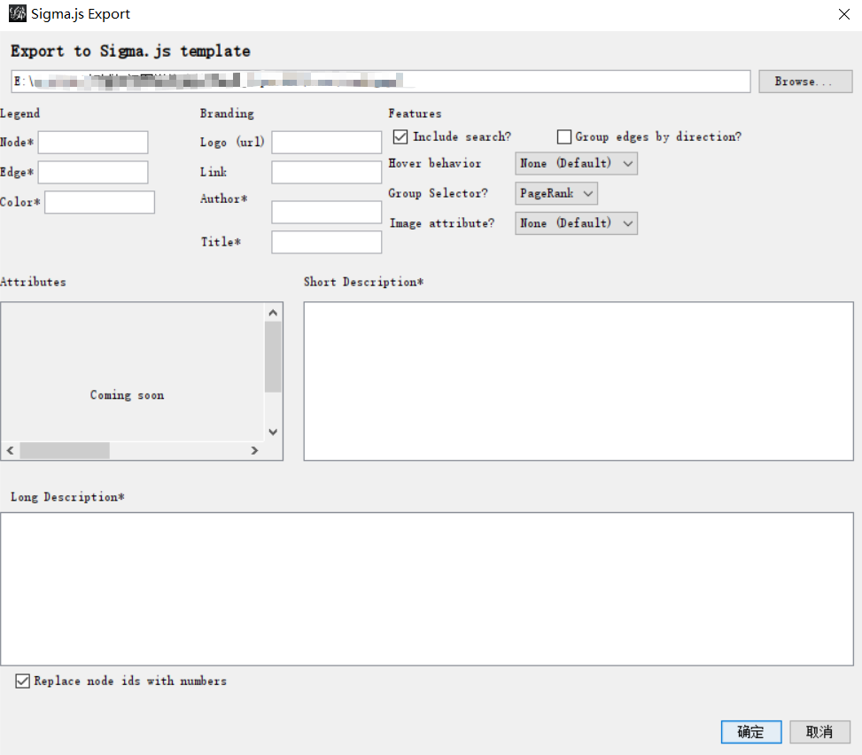
Task: Click the Logo (url) input field
Action: [x=327, y=143]
